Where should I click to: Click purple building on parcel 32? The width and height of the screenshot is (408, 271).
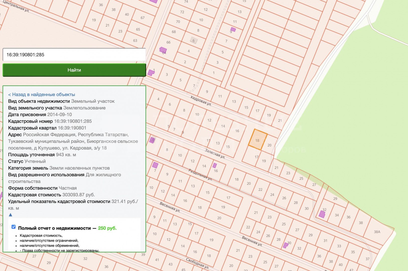coord(322,214)
